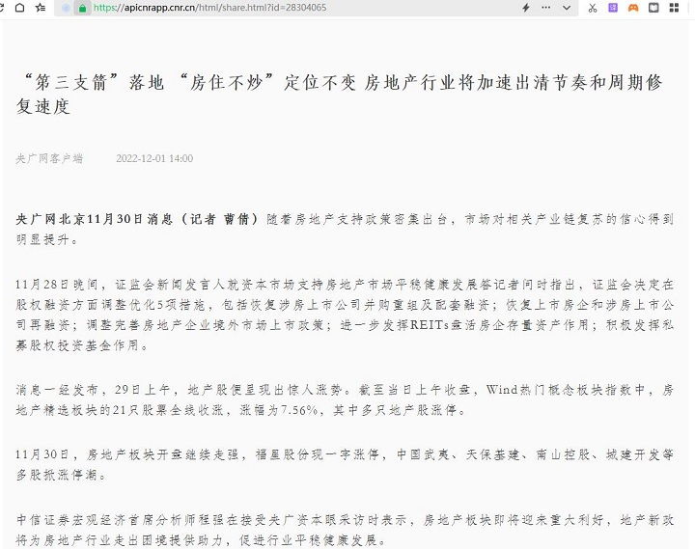Open the bookmarks star list icon

(x=41, y=8)
